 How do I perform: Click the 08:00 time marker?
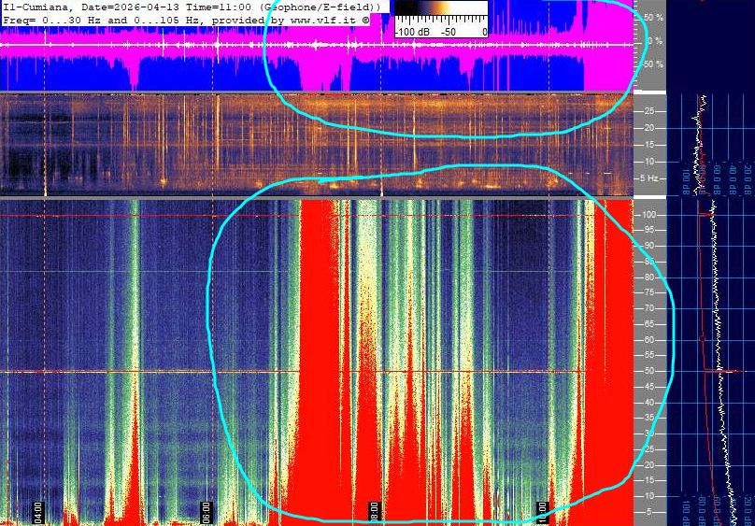pos(376,511)
